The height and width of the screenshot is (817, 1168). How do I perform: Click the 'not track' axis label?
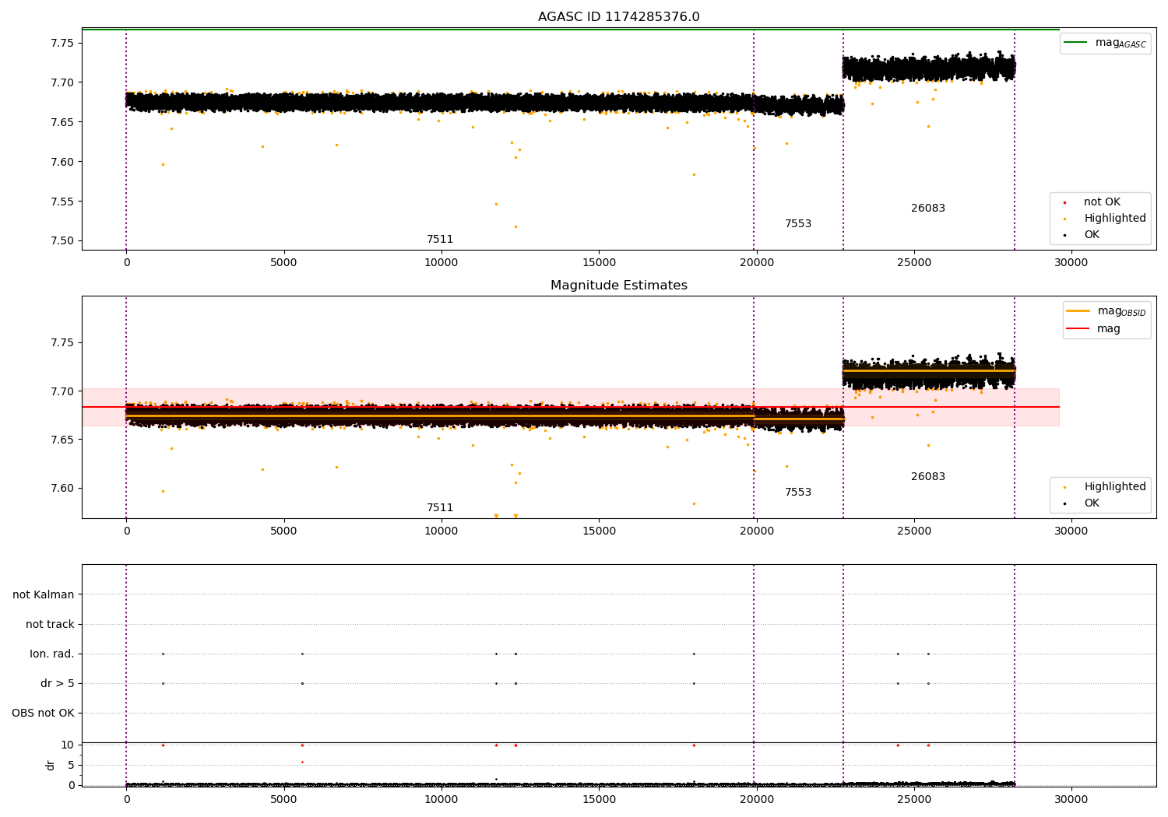(x=50, y=625)
